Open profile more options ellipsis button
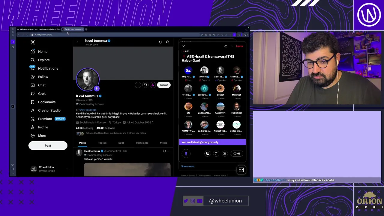Image resolution: width=384 pixels, height=216 pixels. (138, 85)
